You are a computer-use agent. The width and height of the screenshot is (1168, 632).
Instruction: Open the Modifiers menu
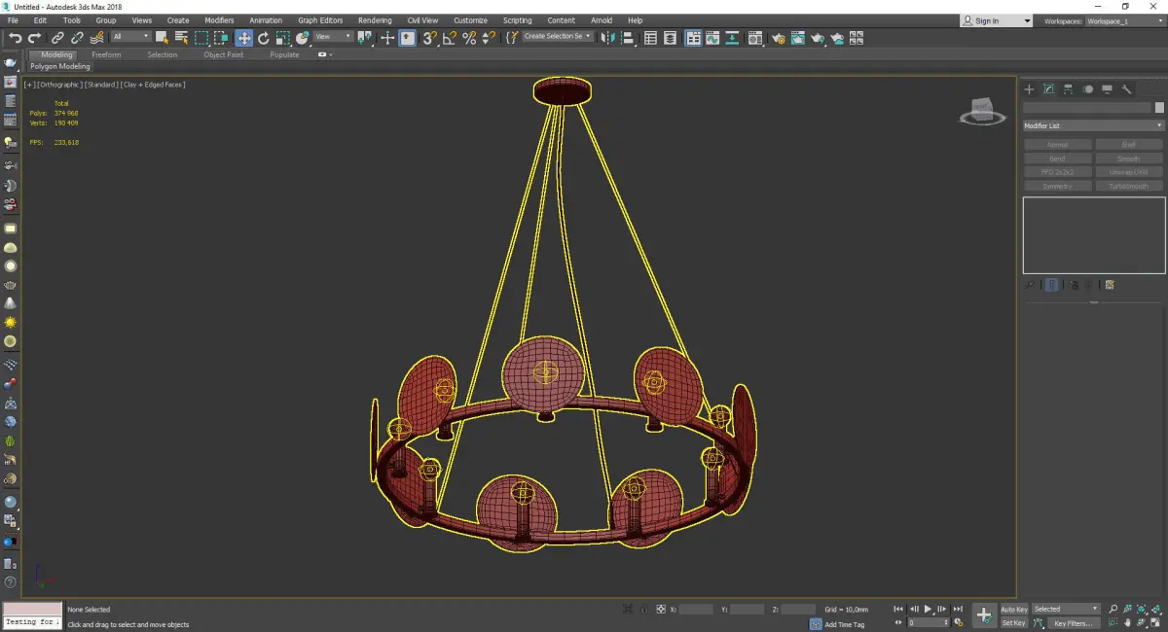pos(219,20)
